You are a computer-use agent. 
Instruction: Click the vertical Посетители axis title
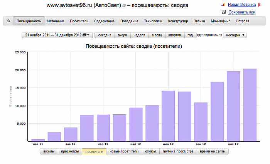coord(10,97)
